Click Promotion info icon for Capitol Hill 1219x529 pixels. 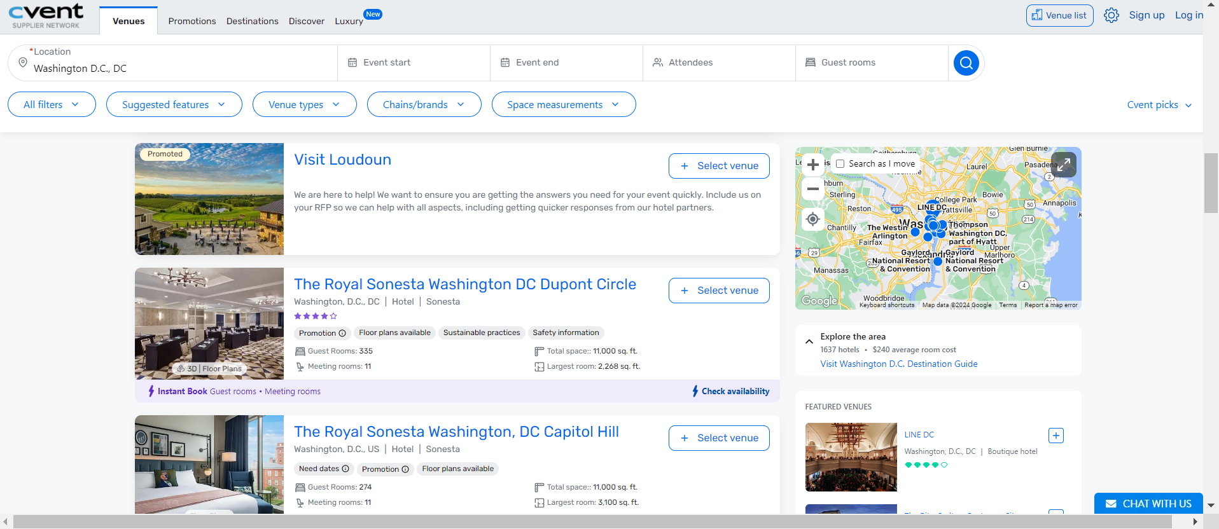tap(405, 469)
